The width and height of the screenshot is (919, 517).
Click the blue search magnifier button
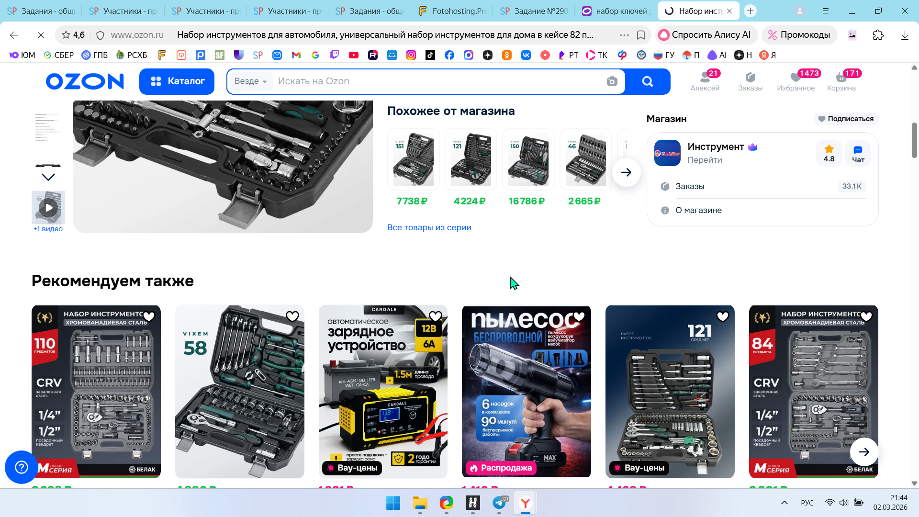point(647,81)
